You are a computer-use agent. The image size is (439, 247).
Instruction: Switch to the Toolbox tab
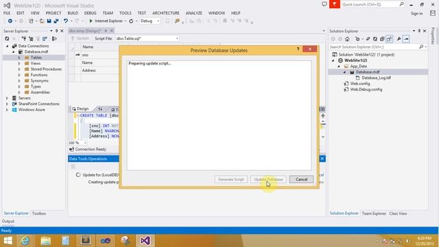point(39,213)
